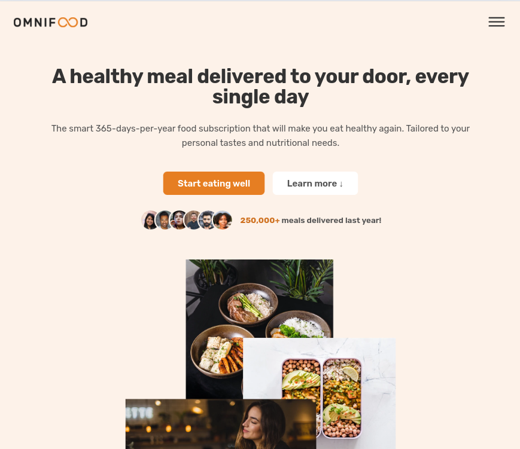This screenshot has width=520, height=449.
Task: Click the 250,000+ orange text
Action: pos(260,221)
